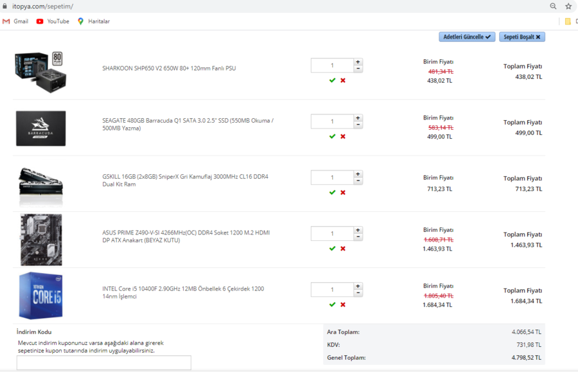Increase GSKILL RAM quantity with plus

pyautogui.click(x=358, y=174)
